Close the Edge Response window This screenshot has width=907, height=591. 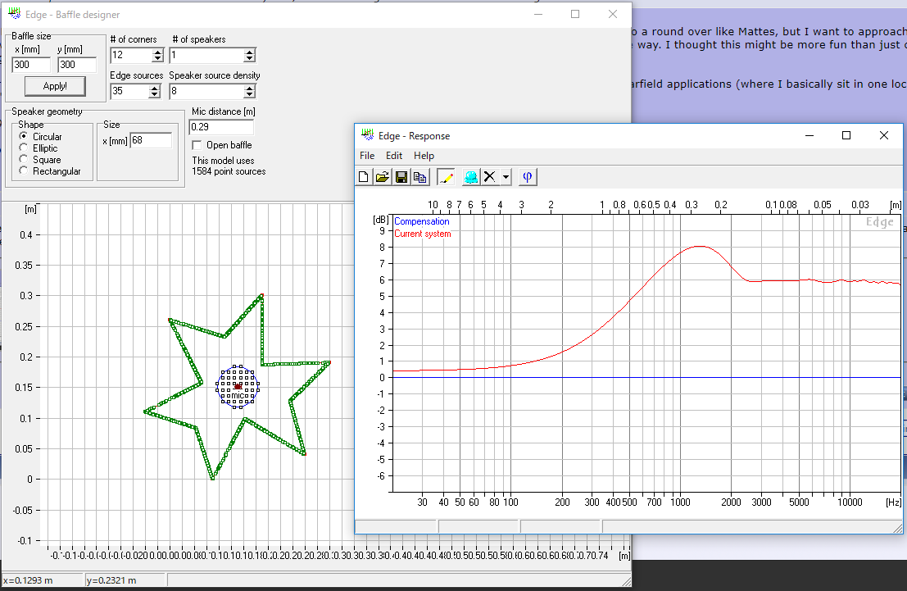click(x=884, y=135)
